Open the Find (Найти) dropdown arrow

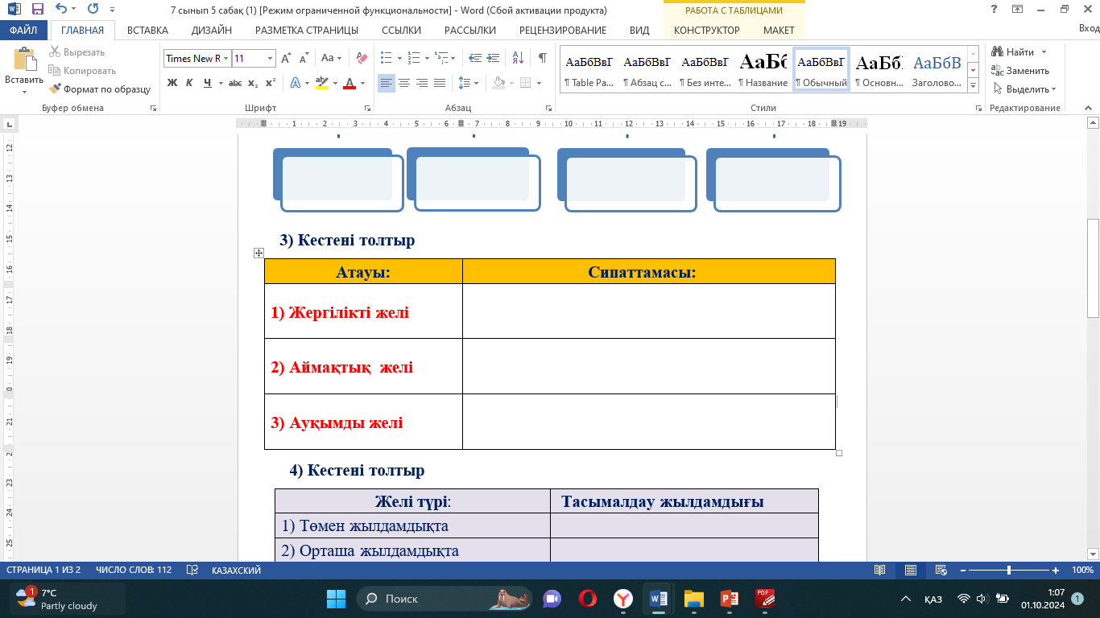click(x=1044, y=52)
